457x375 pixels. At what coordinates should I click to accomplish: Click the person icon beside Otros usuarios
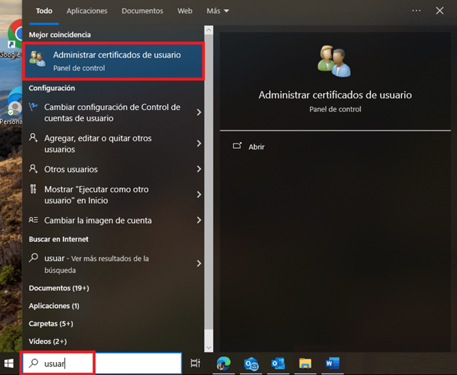click(33, 169)
